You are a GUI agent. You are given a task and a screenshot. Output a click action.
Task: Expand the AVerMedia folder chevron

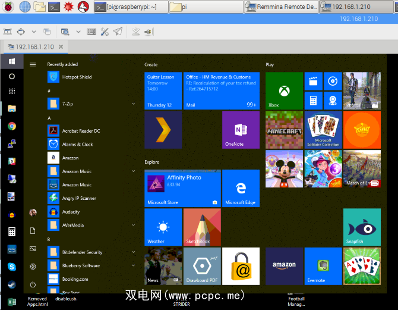(134, 226)
